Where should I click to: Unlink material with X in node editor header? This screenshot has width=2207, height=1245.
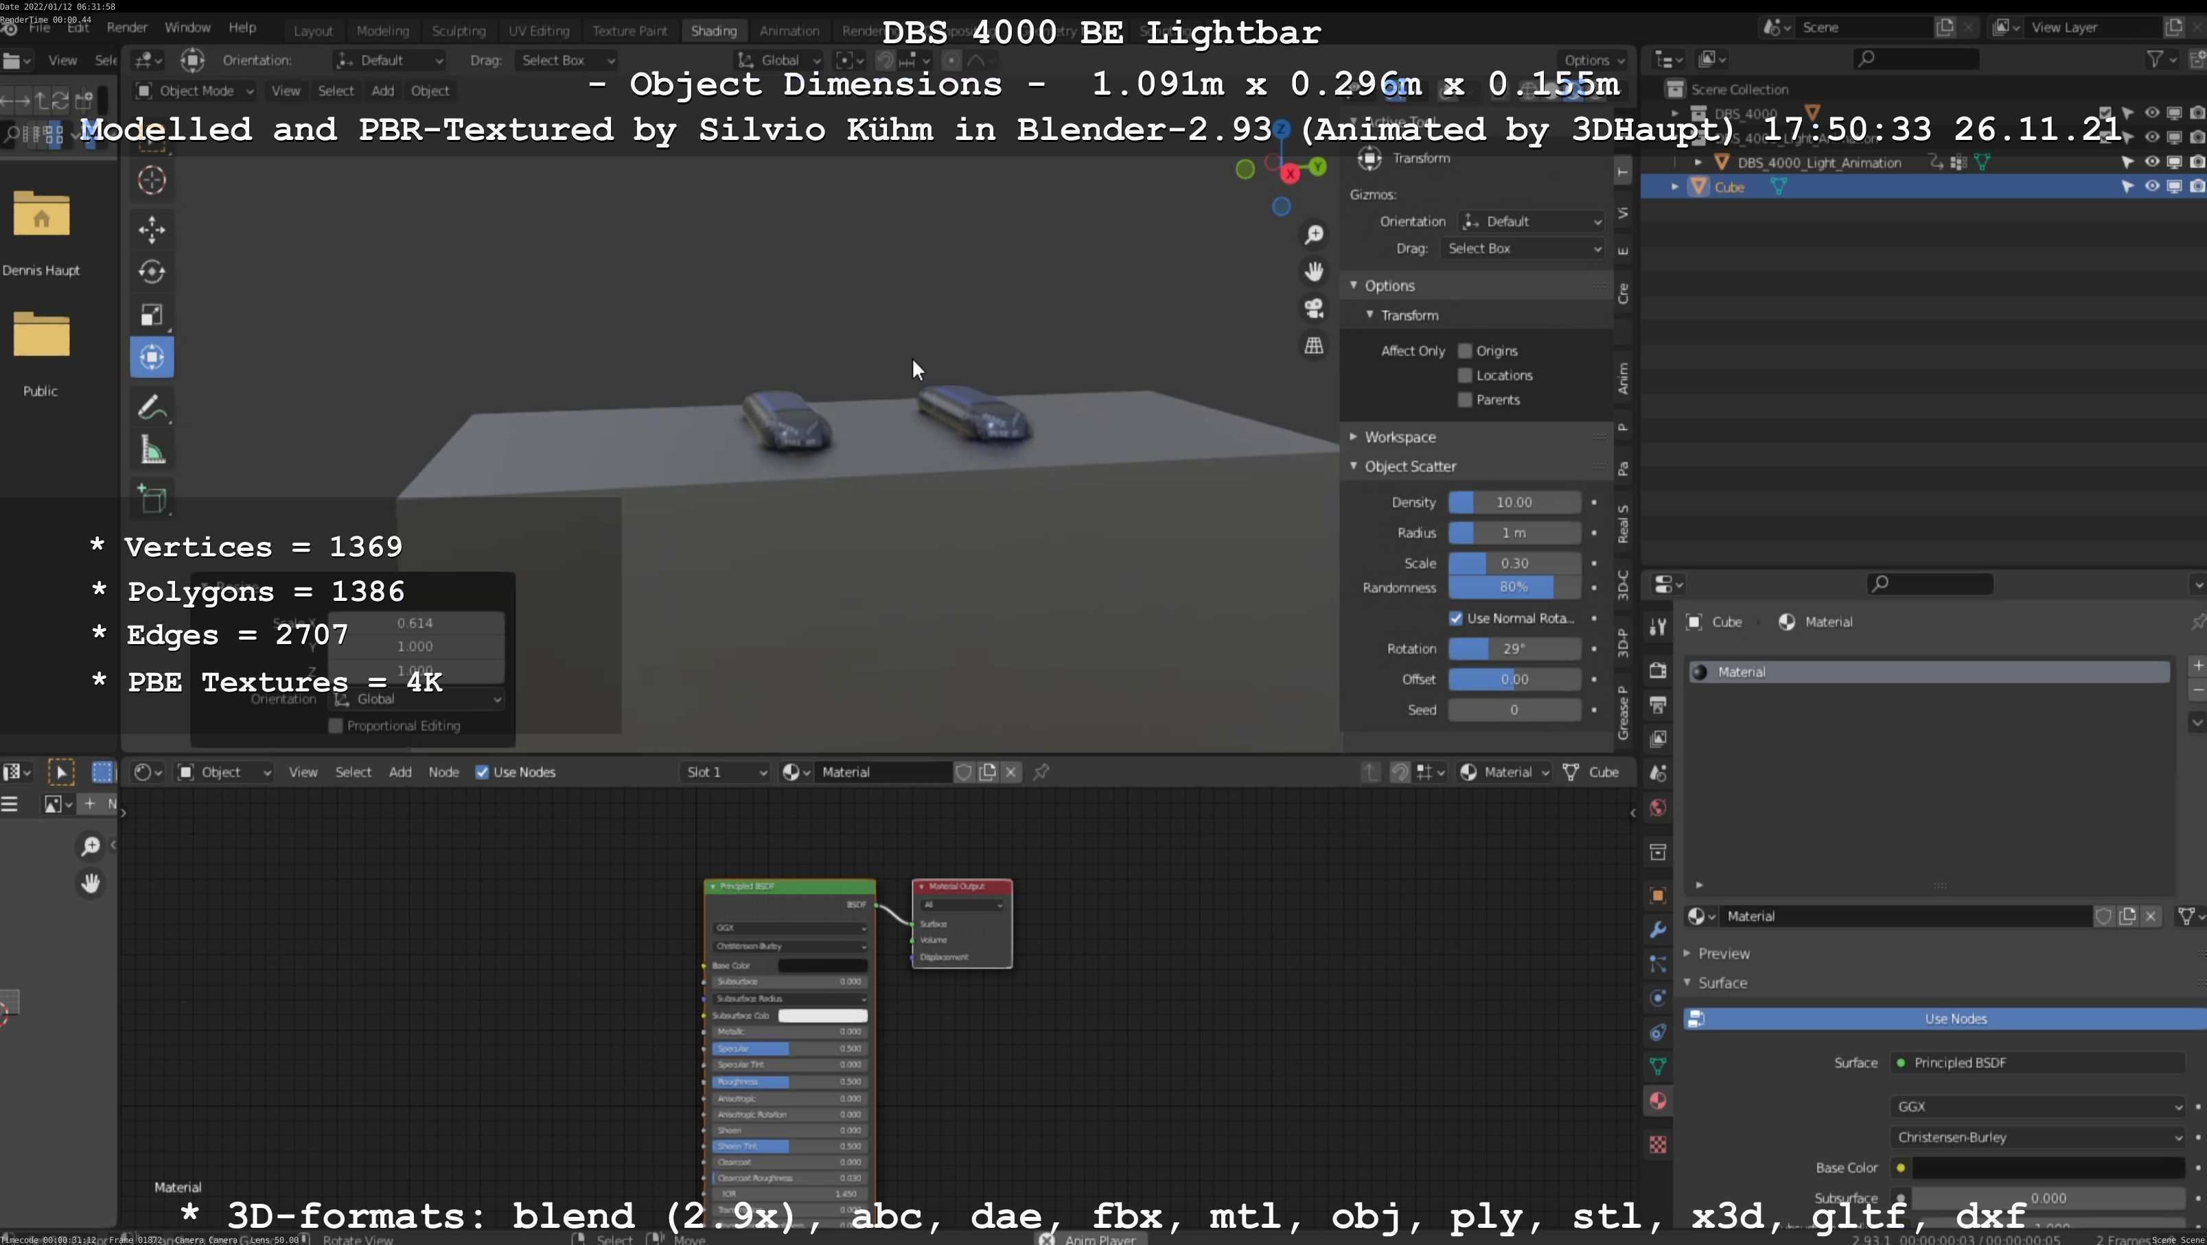tap(1011, 772)
